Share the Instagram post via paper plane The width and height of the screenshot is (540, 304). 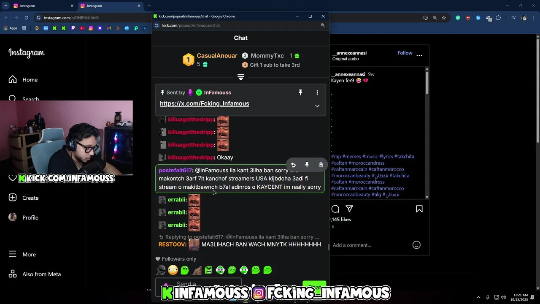tap(349, 209)
